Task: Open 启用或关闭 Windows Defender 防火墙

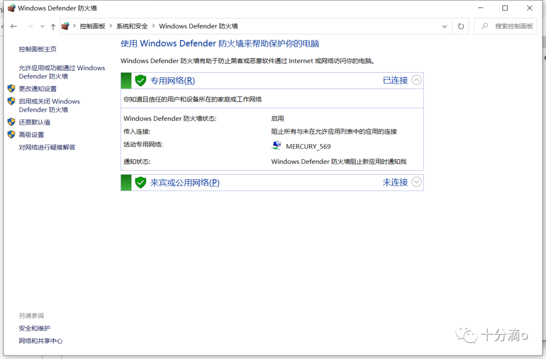Action: coord(50,106)
